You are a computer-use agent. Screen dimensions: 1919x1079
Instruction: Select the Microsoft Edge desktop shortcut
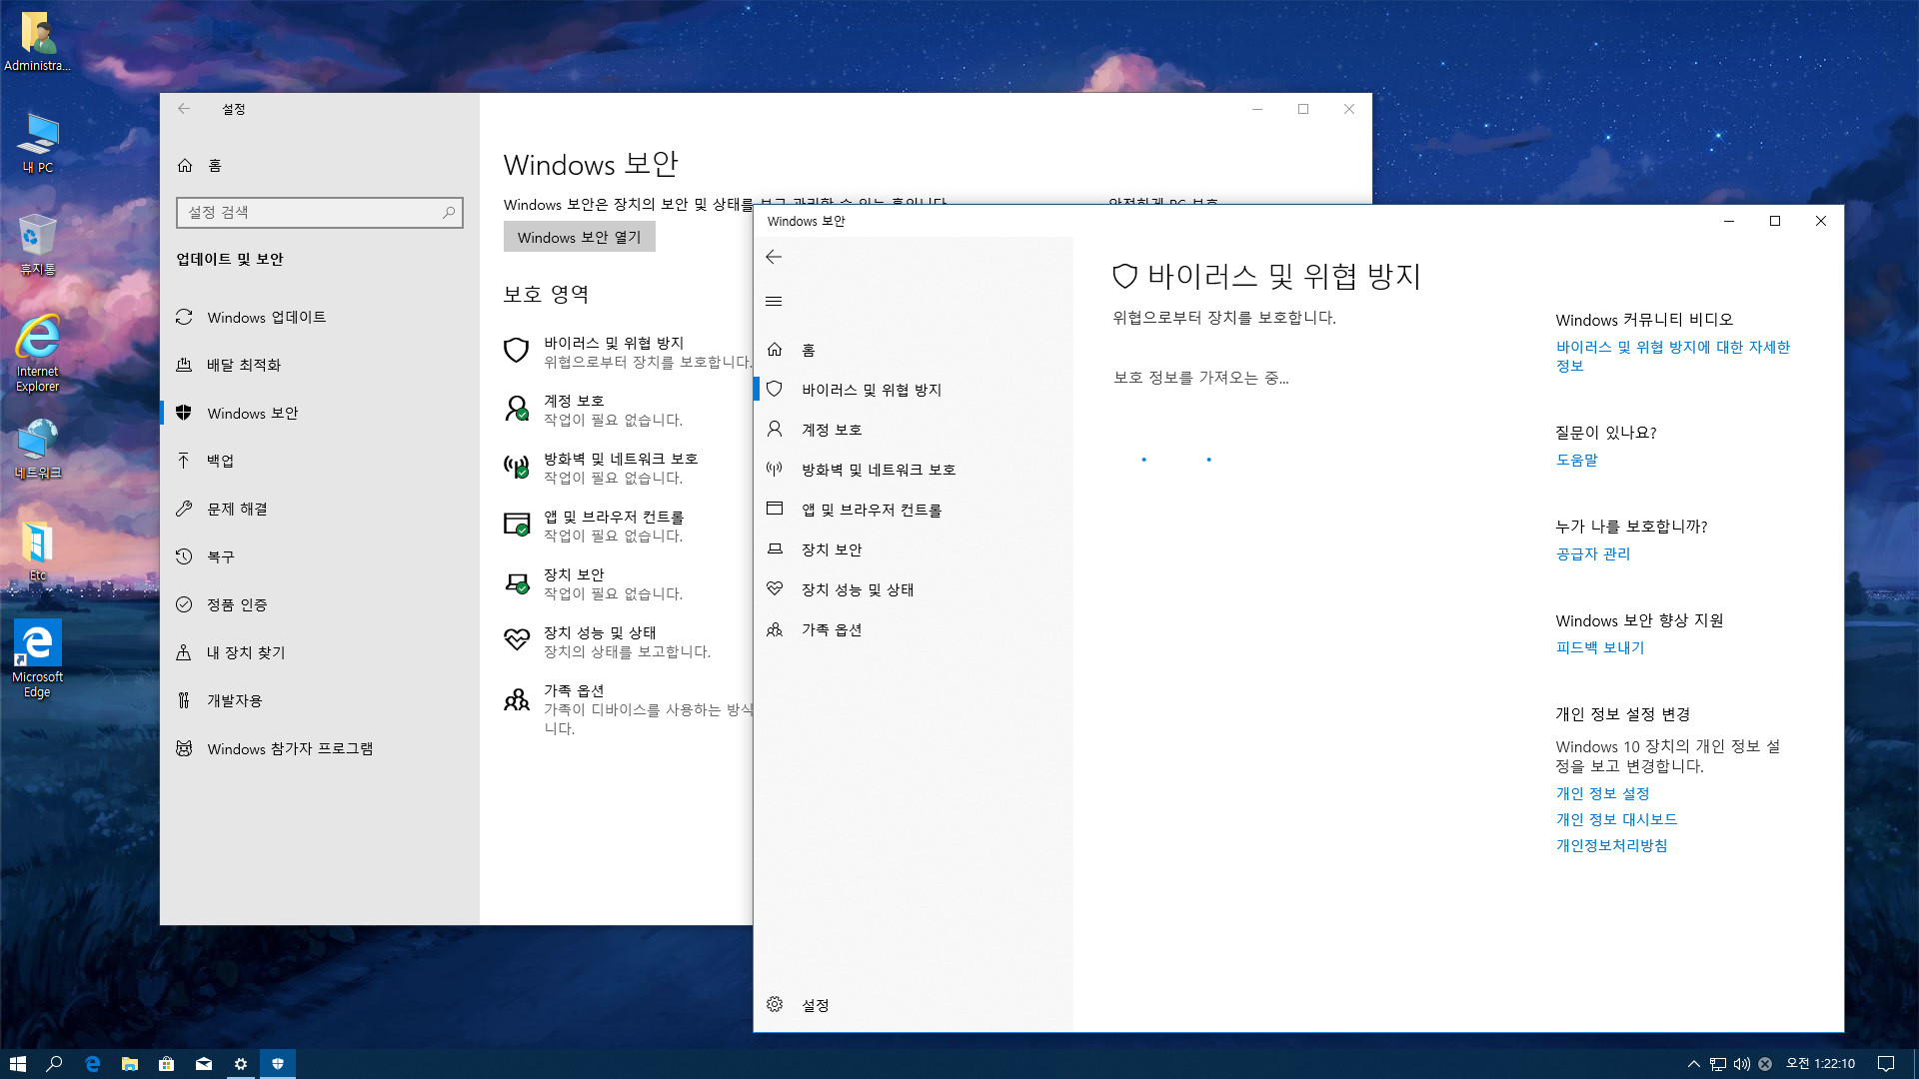[38, 657]
